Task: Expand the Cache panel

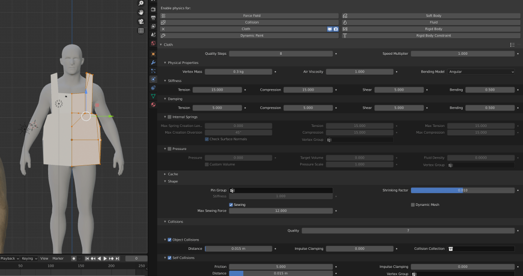Action: pyautogui.click(x=173, y=174)
